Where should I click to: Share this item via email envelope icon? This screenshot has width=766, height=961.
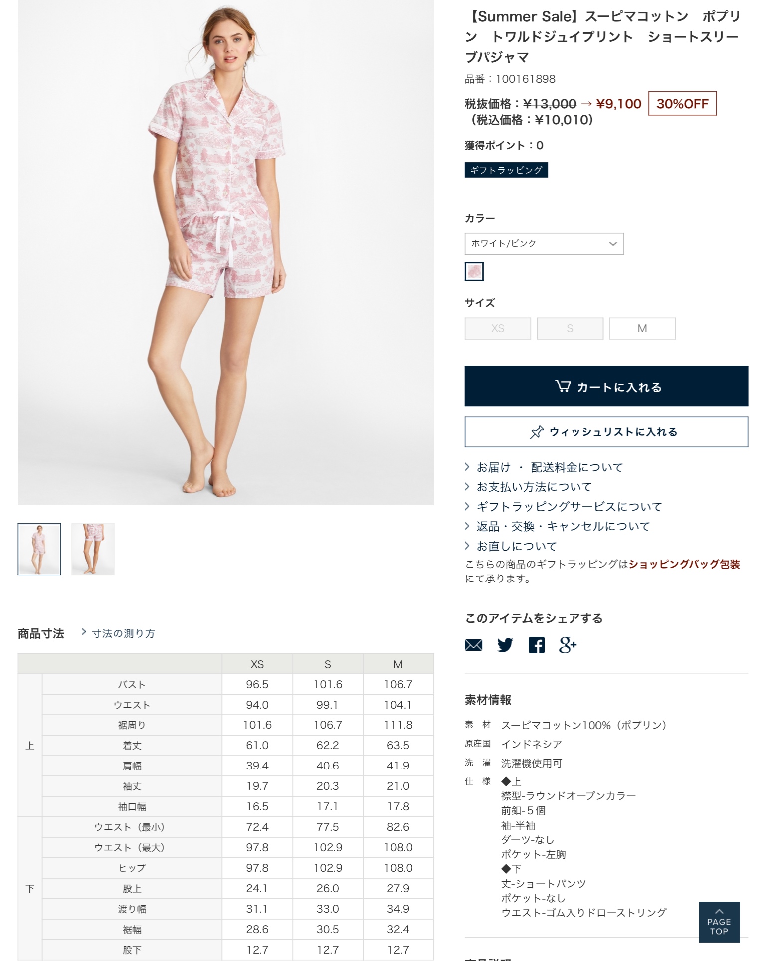click(473, 645)
